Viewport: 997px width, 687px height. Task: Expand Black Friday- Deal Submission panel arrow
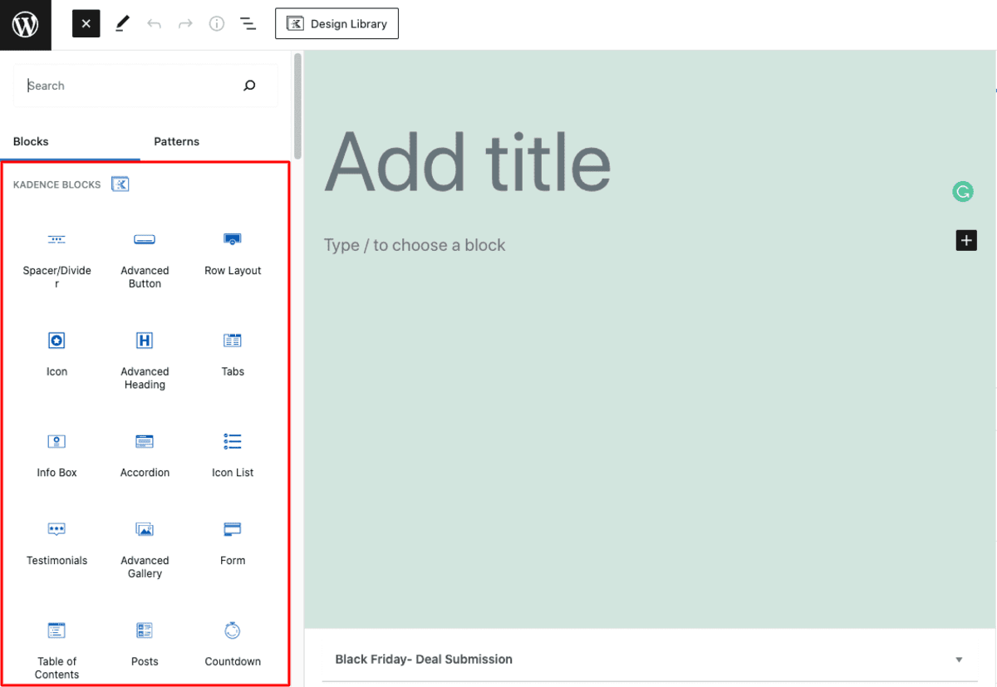[x=959, y=660]
